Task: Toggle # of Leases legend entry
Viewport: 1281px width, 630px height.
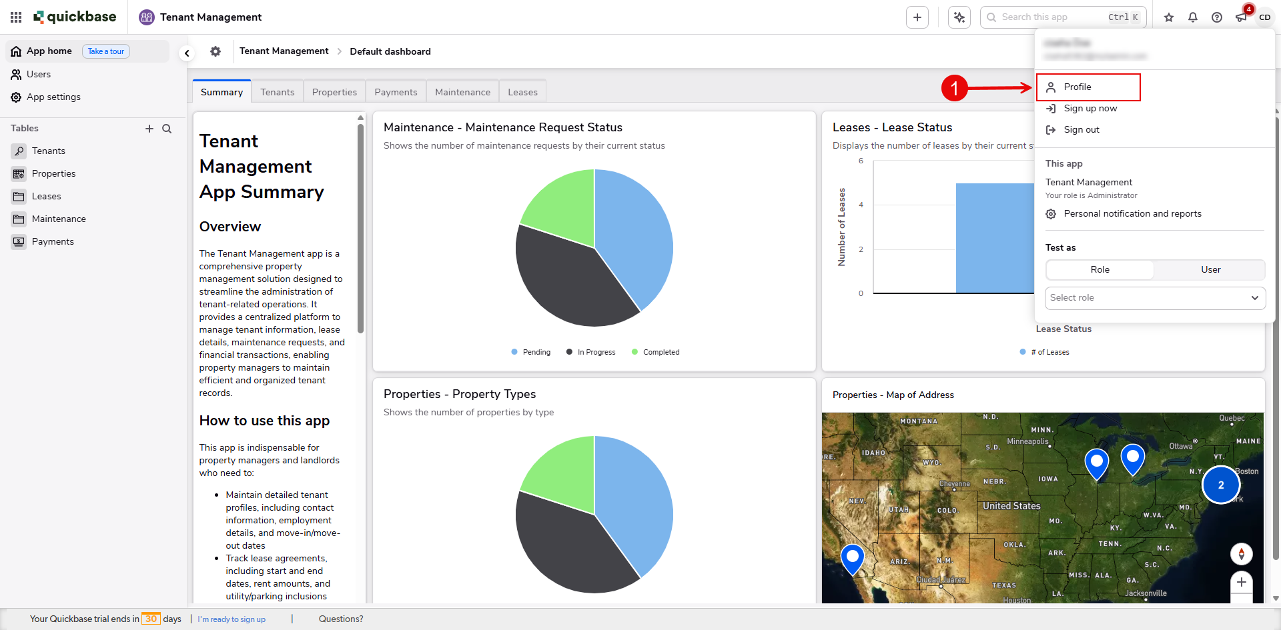Action: click(1044, 352)
